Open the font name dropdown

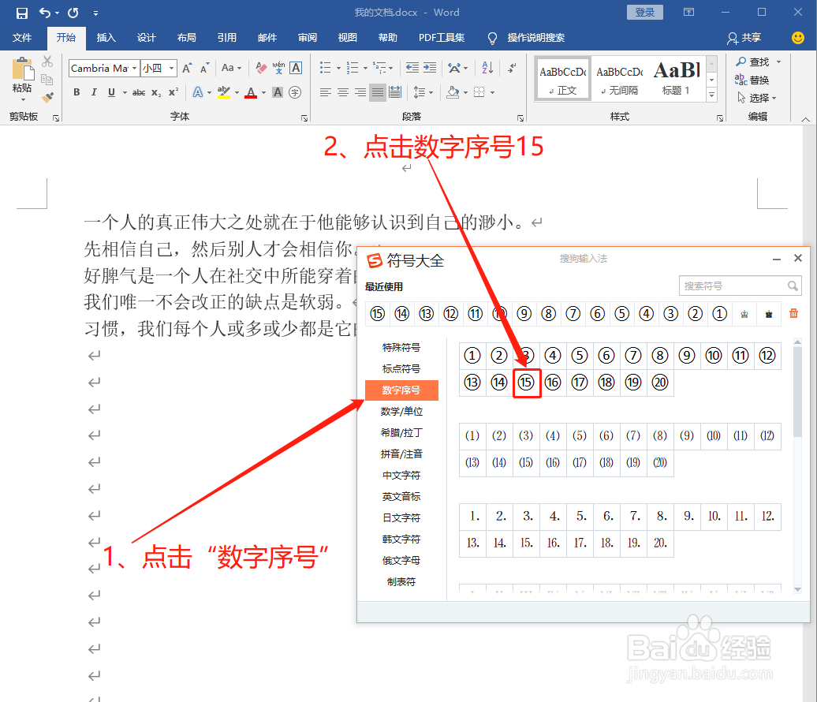point(134,68)
